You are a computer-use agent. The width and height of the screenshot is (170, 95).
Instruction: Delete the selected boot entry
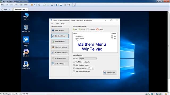coord(100,30)
